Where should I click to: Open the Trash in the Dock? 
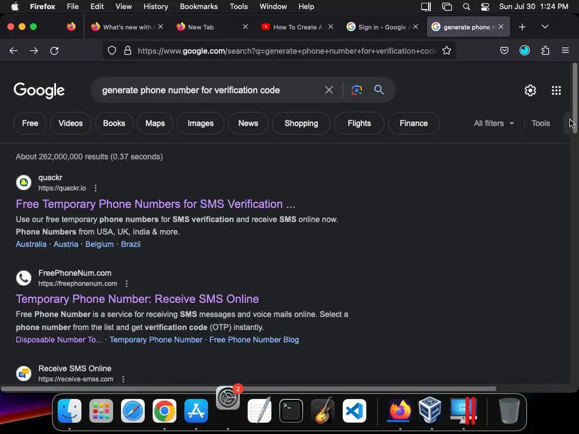click(509, 410)
